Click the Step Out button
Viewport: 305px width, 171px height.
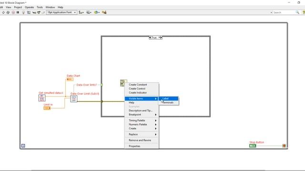[x=43, y=12]
